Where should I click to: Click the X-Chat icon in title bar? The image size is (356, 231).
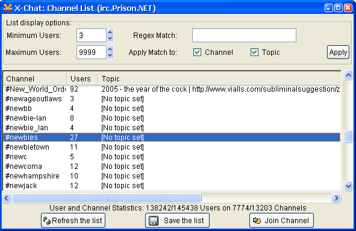pyautogui.click(x=8, y=8)
